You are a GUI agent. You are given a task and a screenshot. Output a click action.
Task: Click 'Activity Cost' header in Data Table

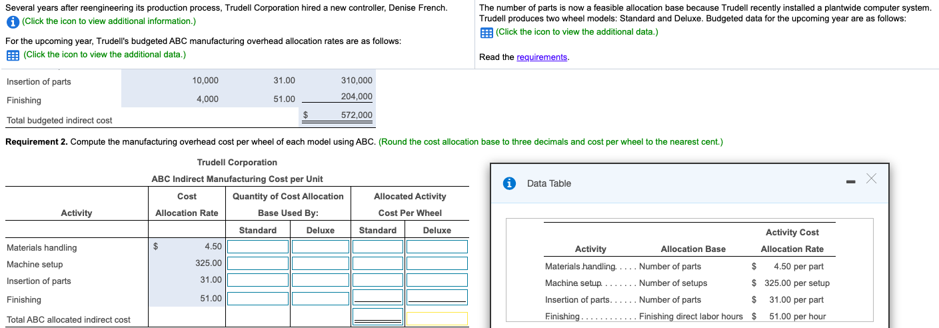[792, 233]
